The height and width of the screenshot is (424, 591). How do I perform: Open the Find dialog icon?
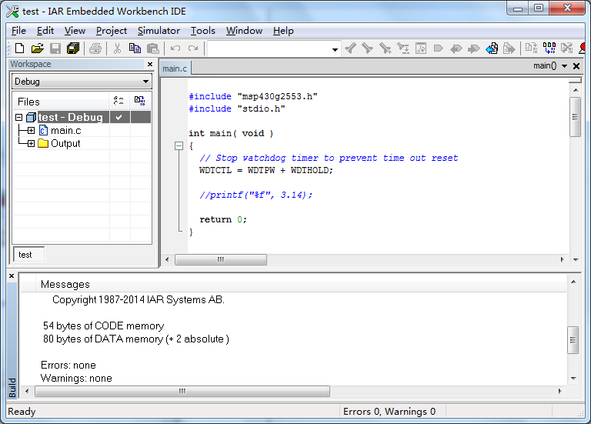click(386, 48)
